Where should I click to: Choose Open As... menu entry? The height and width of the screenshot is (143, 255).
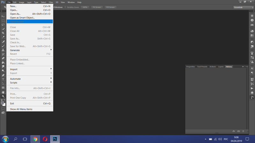click(30, 14)
